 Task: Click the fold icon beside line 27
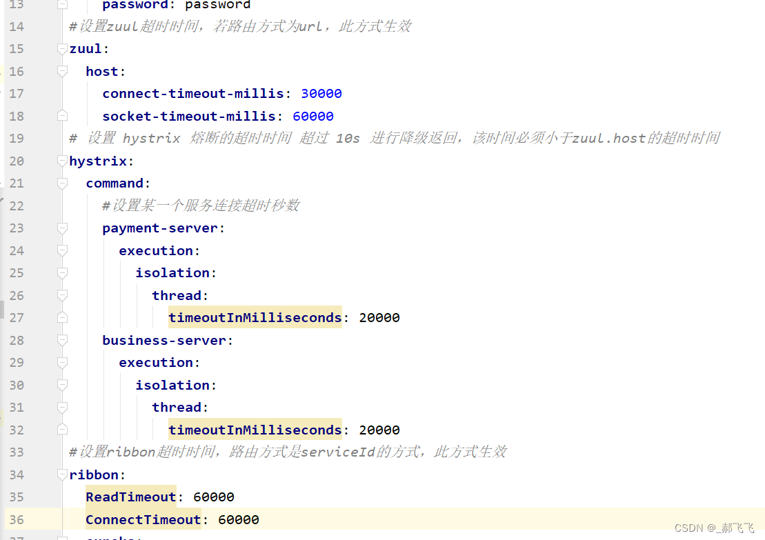click(x=62, y=317)
